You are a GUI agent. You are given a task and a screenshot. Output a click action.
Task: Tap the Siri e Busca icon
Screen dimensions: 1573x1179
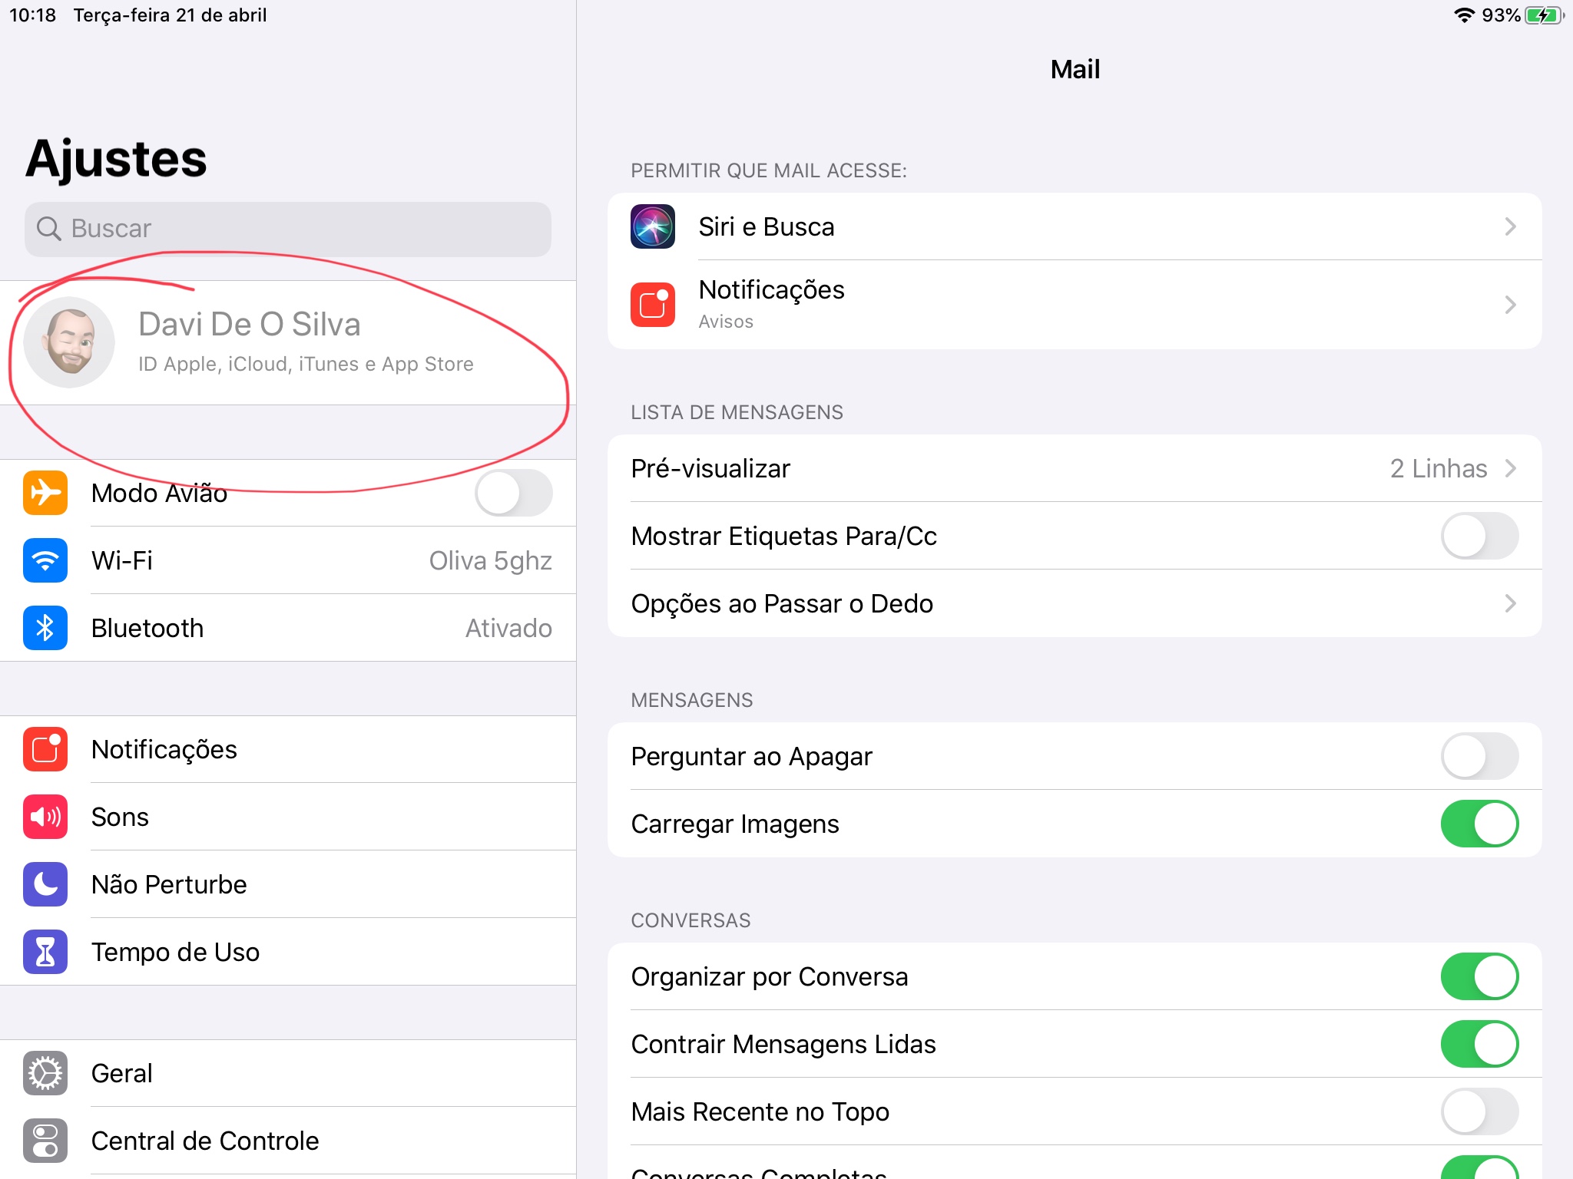pos(653,226)
